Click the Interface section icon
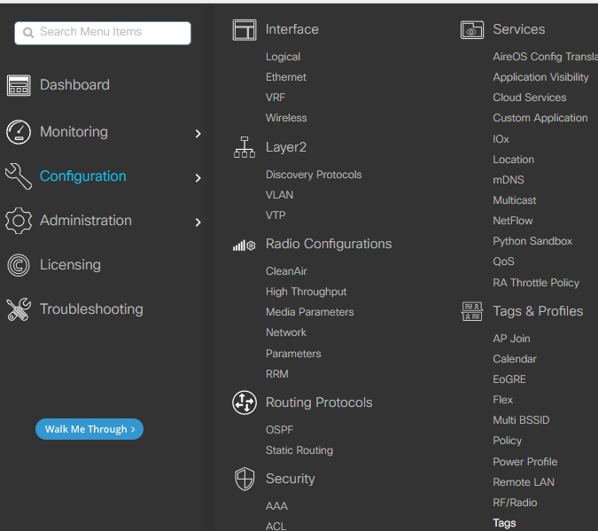 point(245,30)
